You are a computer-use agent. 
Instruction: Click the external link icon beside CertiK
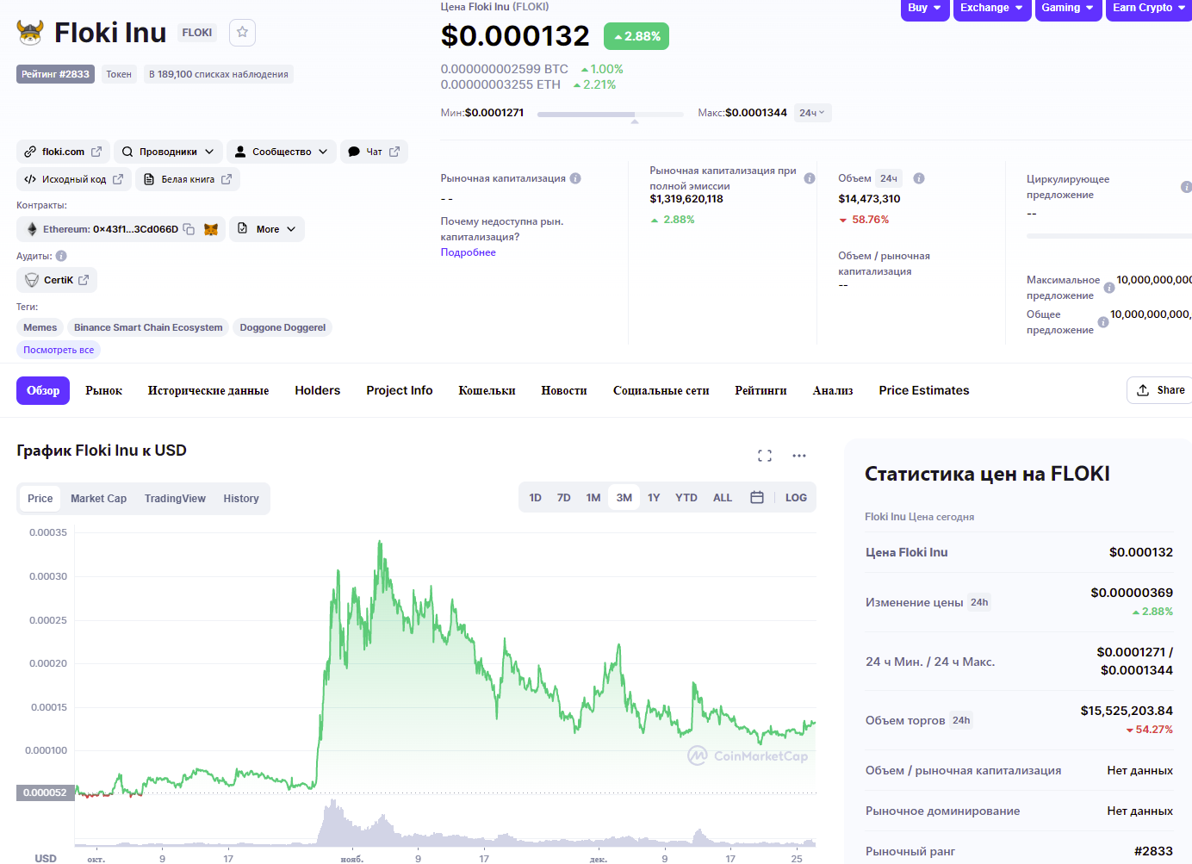coord(84,280)
